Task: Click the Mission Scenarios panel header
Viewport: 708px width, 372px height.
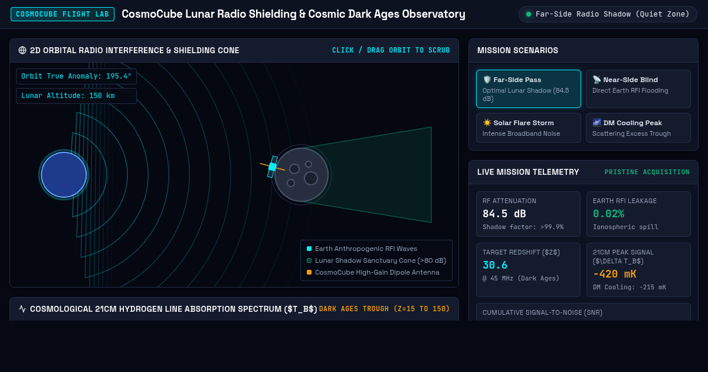Action: [583, 51]
